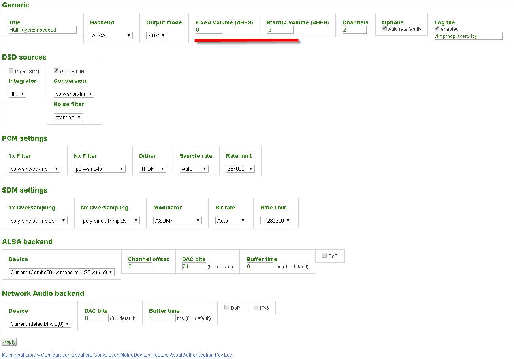Screen dimensions: 514x359
Task: Click the Channels input field
Action: click(x=354, y=30)
